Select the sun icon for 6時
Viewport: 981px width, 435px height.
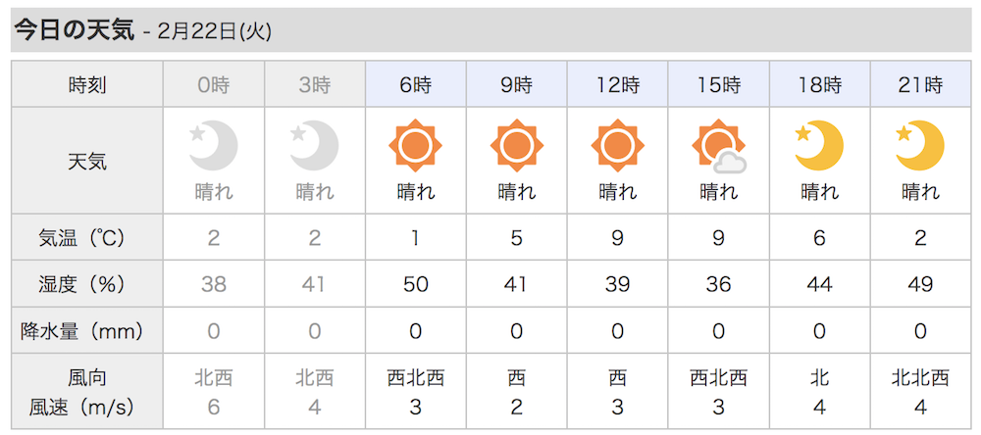click(x=415, y=146)
